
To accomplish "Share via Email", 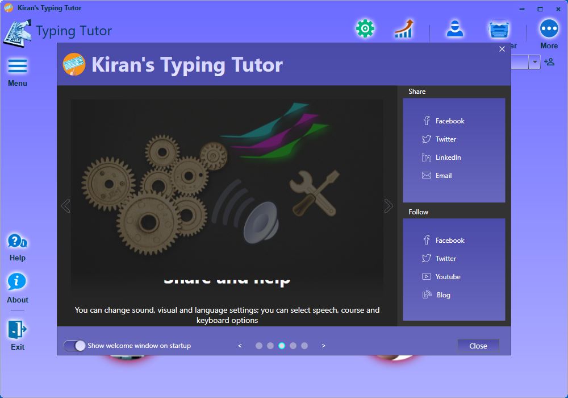I will (x=436, y=176).
